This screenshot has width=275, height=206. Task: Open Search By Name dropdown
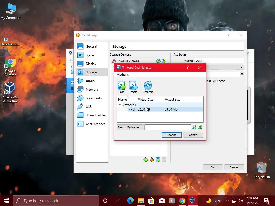pos(131,127)
